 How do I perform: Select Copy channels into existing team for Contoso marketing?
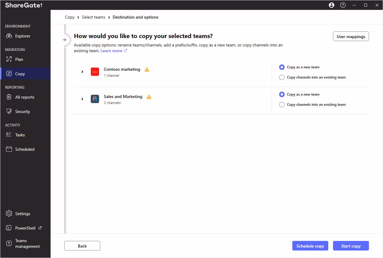(x=282, y=77)
